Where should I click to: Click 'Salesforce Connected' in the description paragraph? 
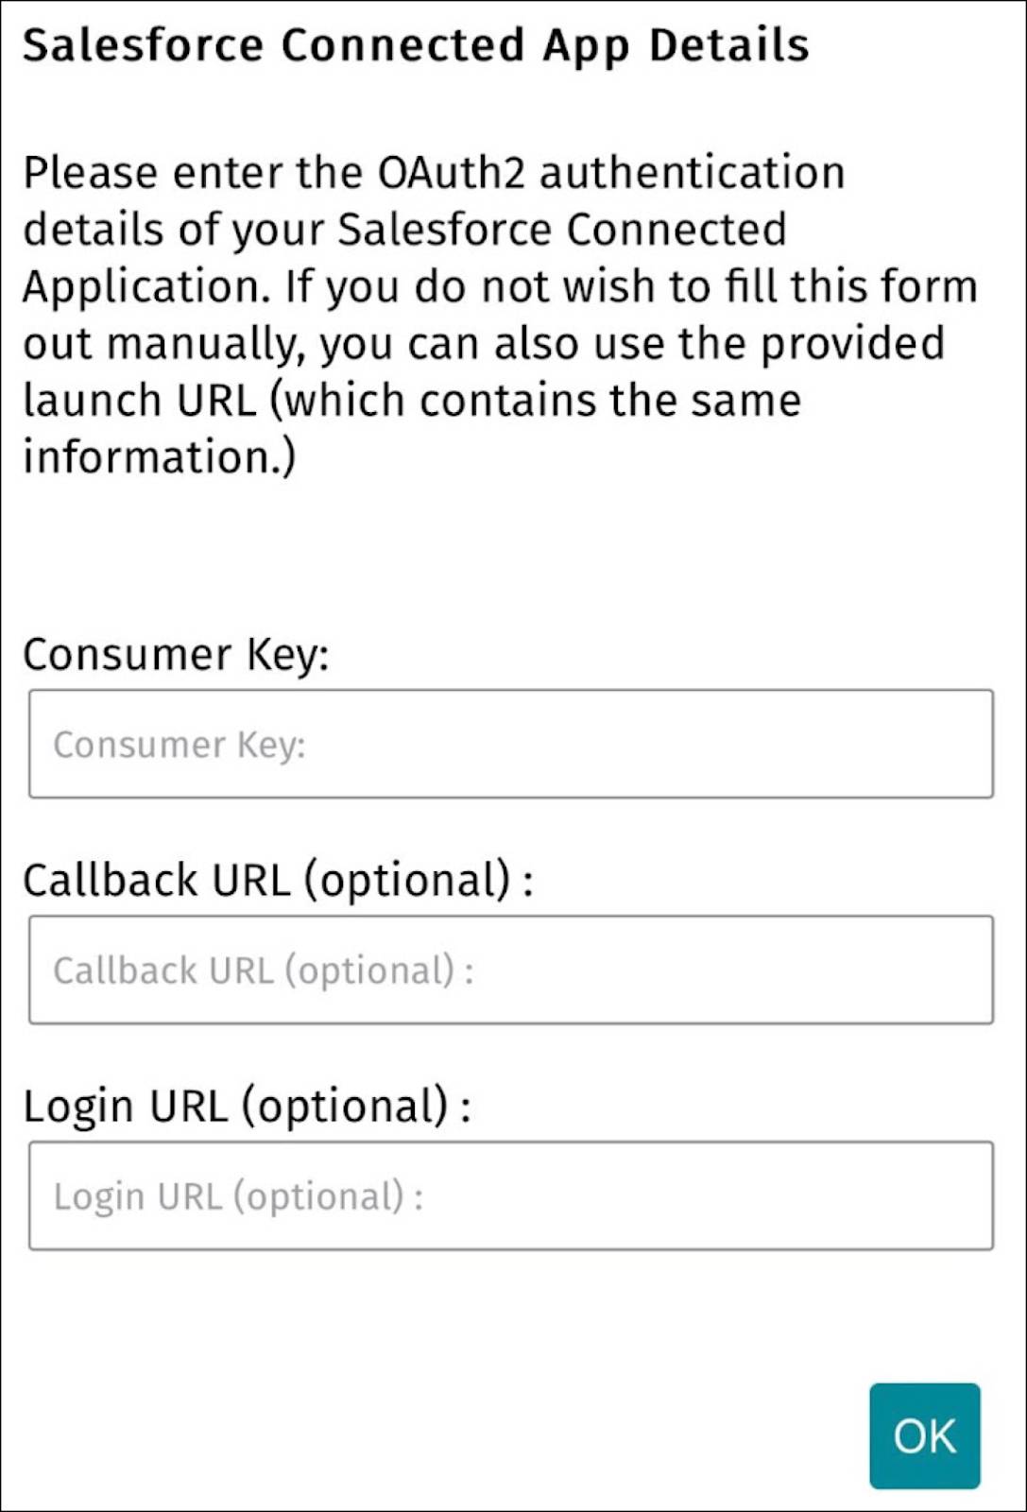click(x=561, y=230)
